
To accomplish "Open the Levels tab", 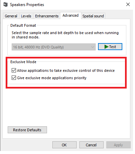I will click(26, 16).
